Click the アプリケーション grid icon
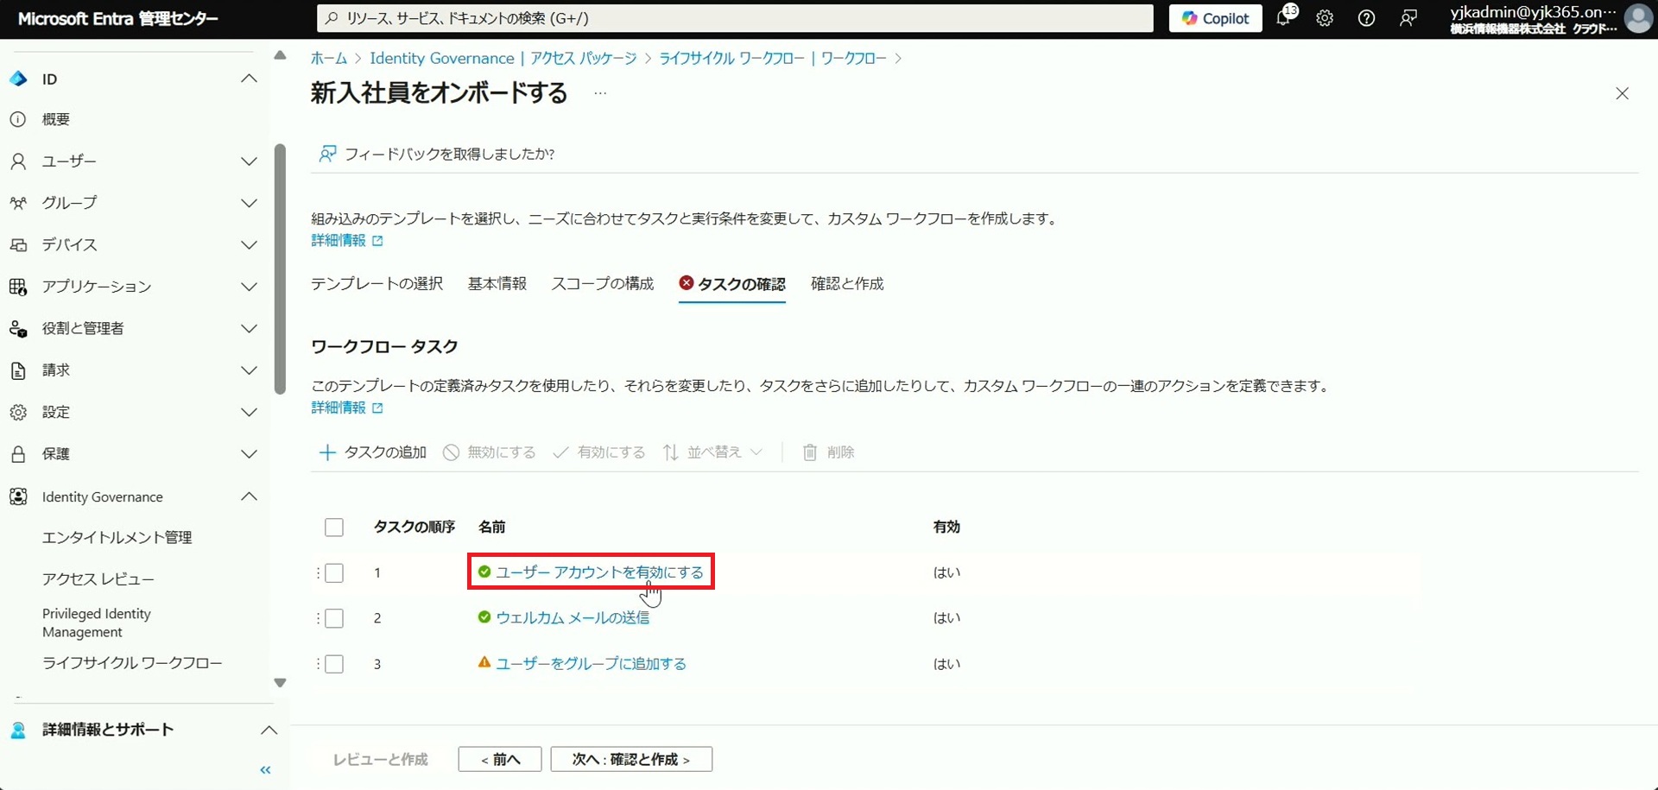The image size is (1658, 790). pyautogui.click(x=18, y=287)
